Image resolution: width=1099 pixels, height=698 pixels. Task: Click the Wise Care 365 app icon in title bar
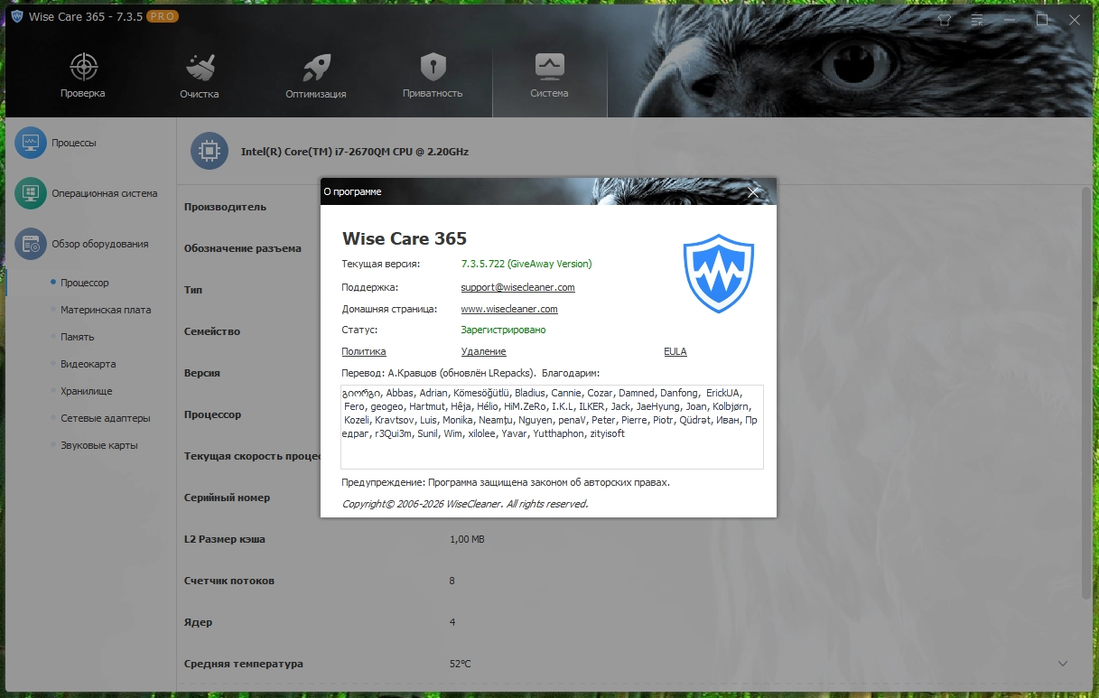[16, 17]
